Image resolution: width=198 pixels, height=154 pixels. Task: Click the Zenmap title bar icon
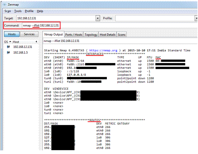coord(5,5)
